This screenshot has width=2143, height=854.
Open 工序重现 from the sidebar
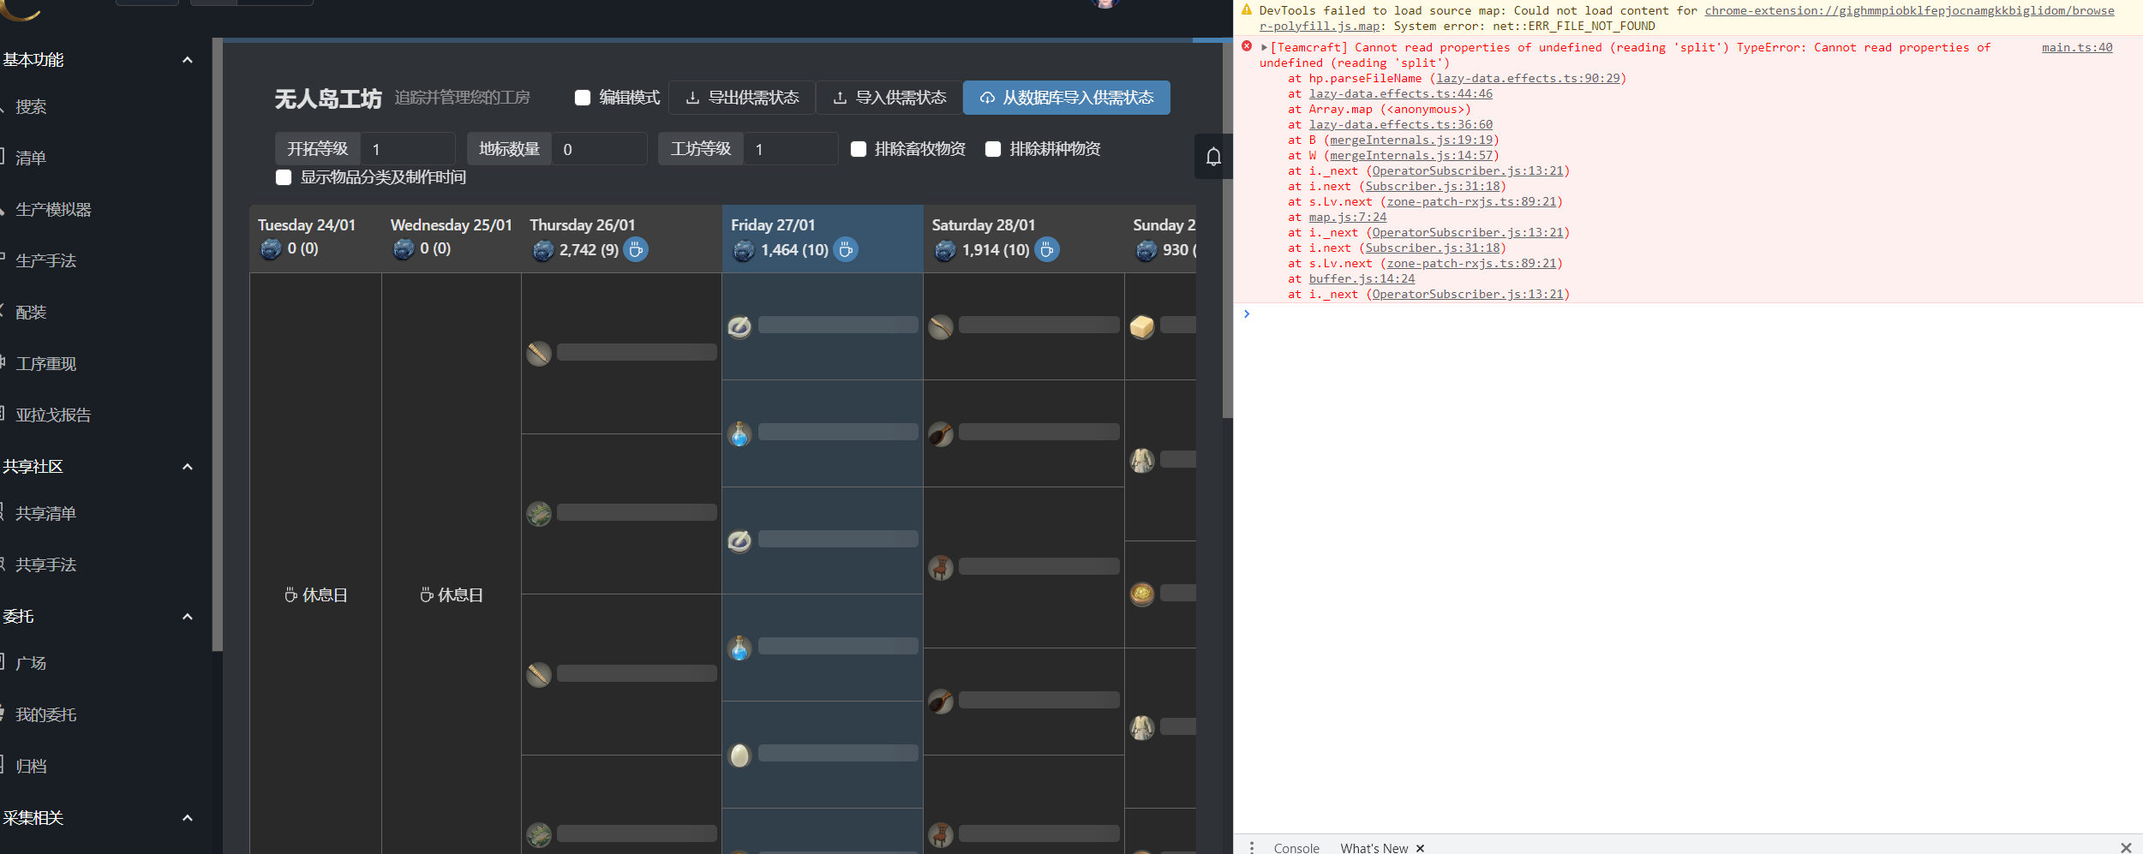[46, 363]
